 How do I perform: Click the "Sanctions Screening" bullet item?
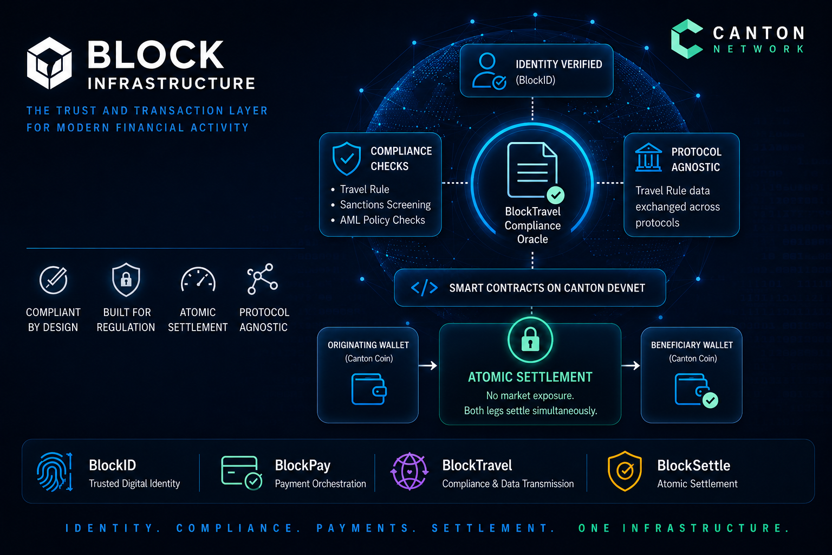point(386,205)
